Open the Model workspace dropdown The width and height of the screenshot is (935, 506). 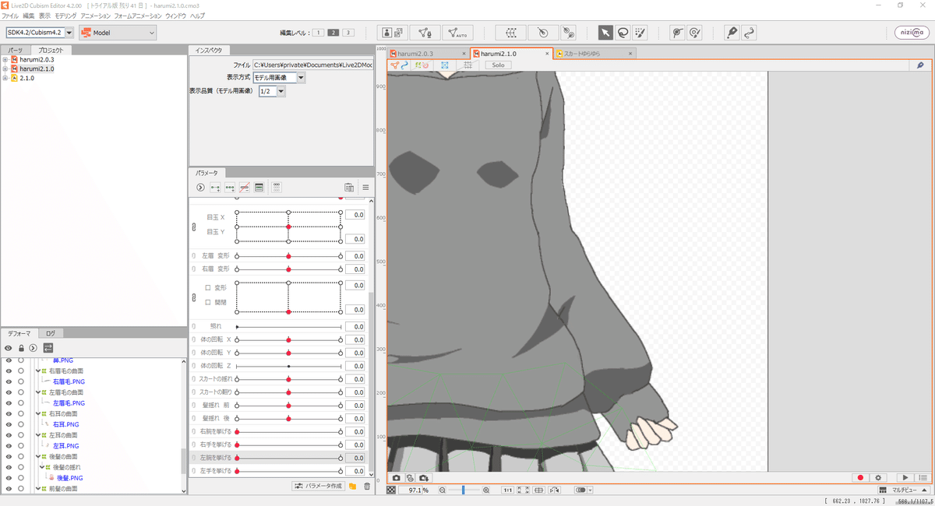tap(118, 33)
